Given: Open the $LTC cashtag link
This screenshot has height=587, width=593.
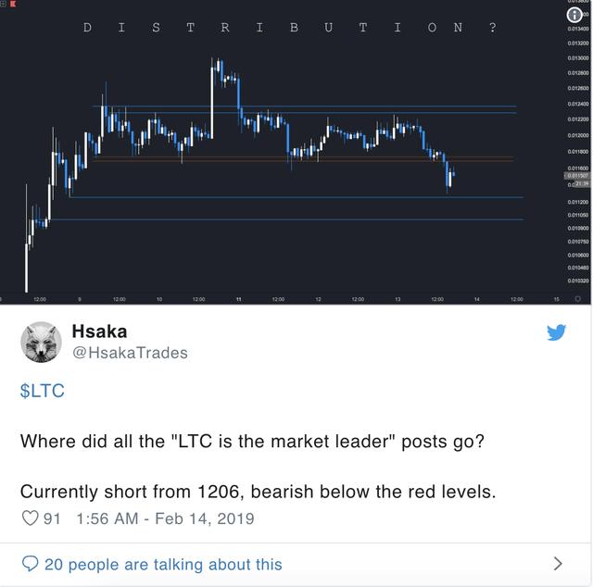Looking at the screenshot, I should [x=42, y=391].
